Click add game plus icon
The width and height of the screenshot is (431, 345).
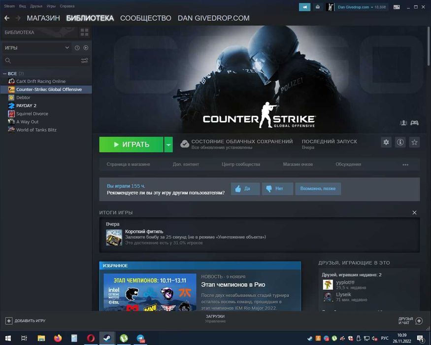(x=9, y=321)
